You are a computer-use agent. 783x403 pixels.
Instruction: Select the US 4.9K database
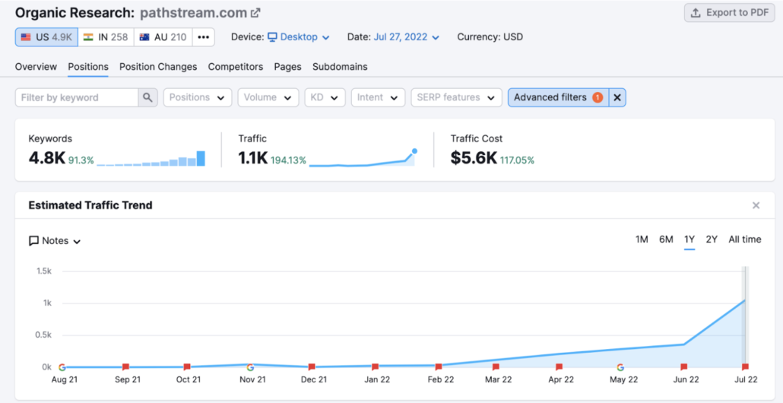(x=46, y=37)
